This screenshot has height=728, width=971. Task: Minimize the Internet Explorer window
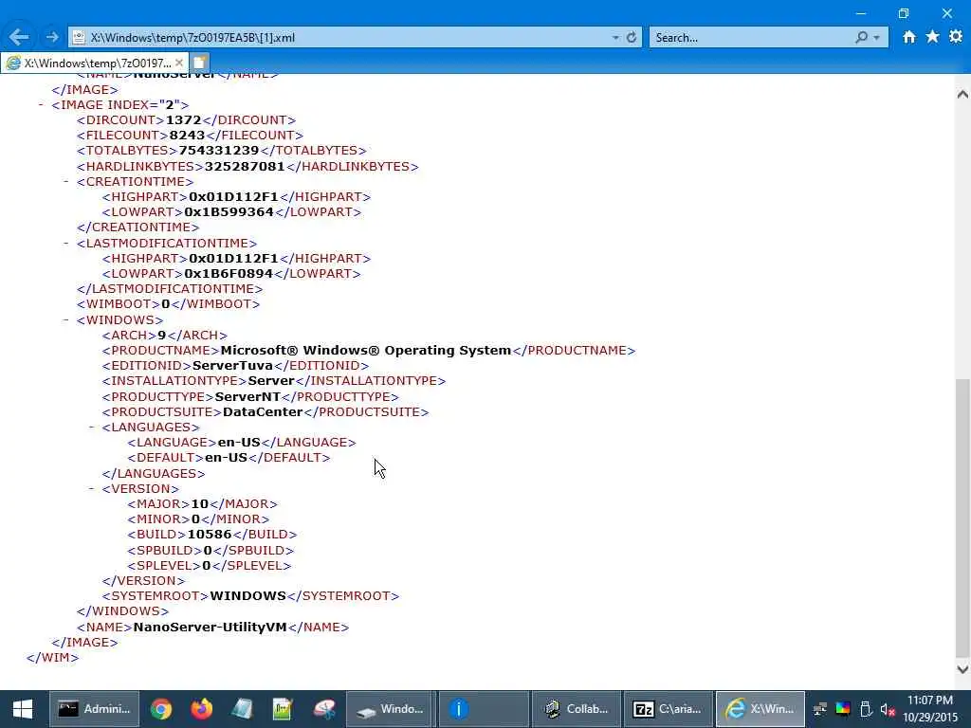click(x=861, y=13)
